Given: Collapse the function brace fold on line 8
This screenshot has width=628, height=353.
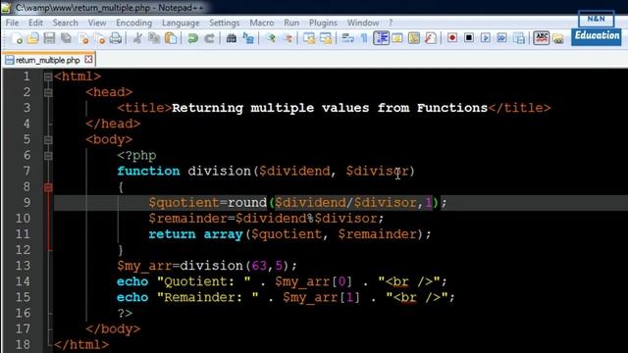Looking at the screenshot, I should click(x=48, y=187).
